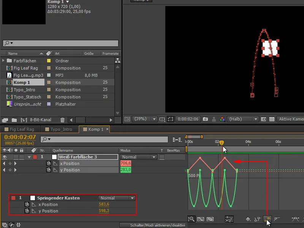Click the yellow label swatch of Farbflächen
Viewport: 304px width, 228px height.
click(x=49, y=61)
